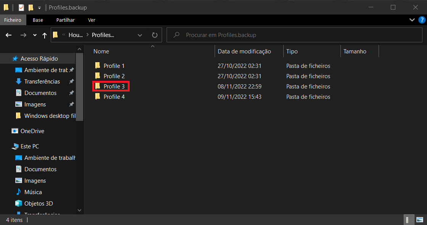Image resolution: width=427 pixels, height=225 pixels.
Task: Open the Ficheiro menu
Action: 13,20
